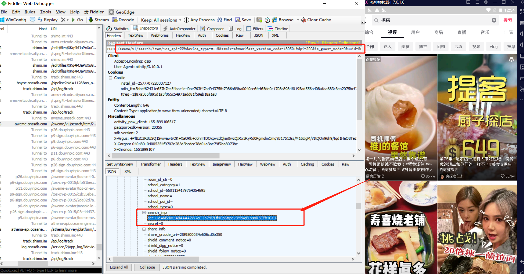524x274 pixels.
Task: Click the Remove sessions X icon
Action: pyautogui.click(x=63, y=20)
